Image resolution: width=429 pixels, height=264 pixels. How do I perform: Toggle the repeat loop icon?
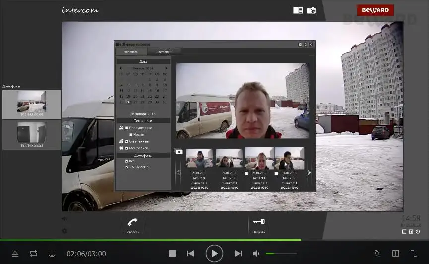click(33, 253)
